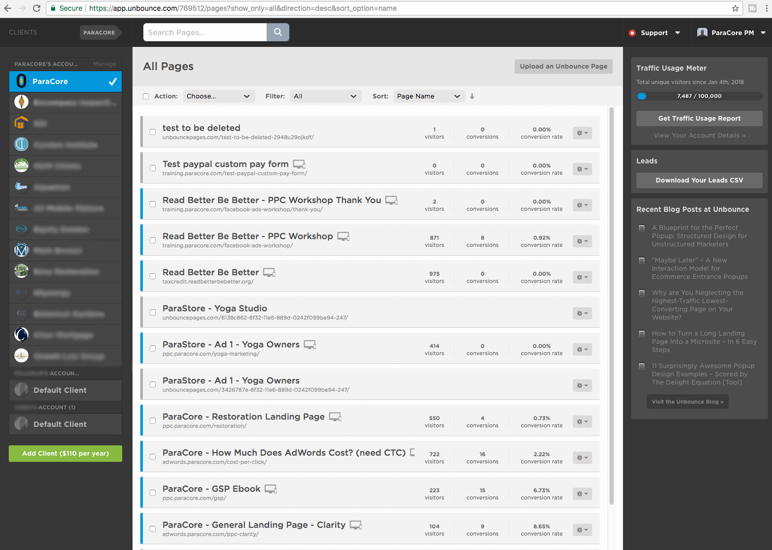
Task: Open gear menu for 'test to be deleted'
Action: click(x=582, y=133)
